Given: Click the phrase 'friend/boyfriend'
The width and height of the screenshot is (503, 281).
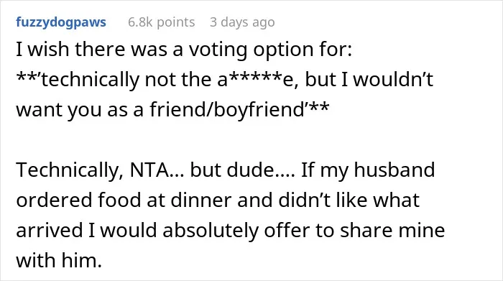Looking at the screenshot, I should 226,110.
